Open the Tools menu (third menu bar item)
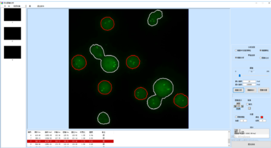 click(x=28, y=6)
